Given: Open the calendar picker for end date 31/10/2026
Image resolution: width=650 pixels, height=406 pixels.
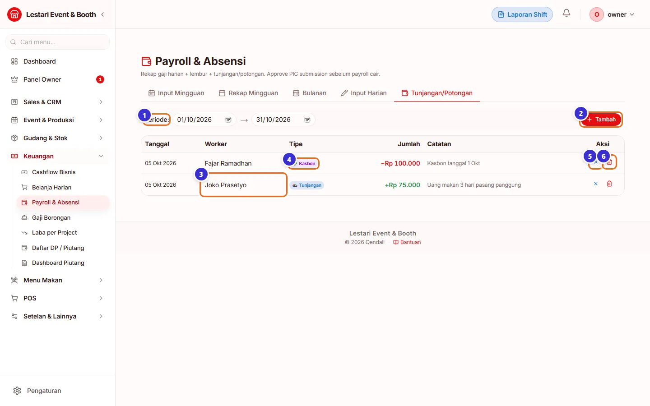Looking at the screenshot, I should 307,120.
